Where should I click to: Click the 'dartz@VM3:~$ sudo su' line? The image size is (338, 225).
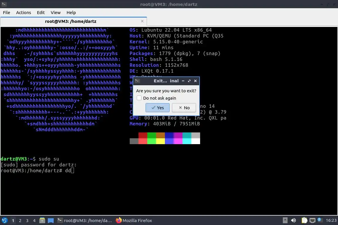pyautogui.click(x=30, y=159)
